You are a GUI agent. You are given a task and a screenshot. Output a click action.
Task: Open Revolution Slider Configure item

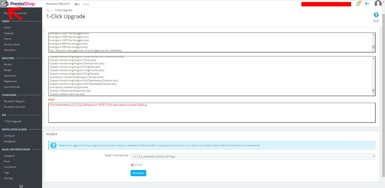pyautogui.click(x=9, y=136)
